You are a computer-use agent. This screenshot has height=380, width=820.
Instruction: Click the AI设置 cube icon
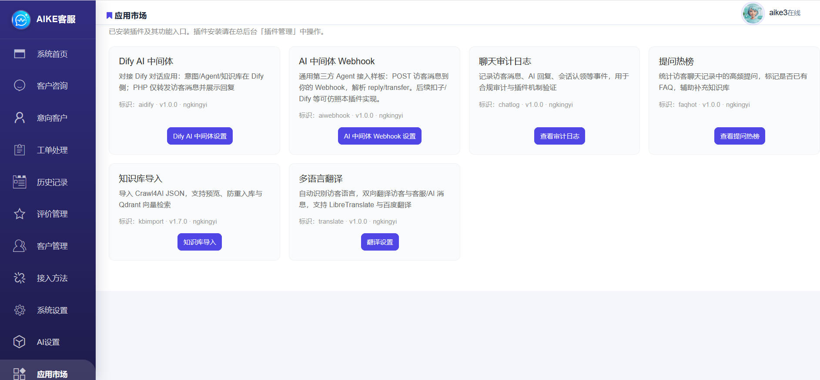[x=20, y=342]
